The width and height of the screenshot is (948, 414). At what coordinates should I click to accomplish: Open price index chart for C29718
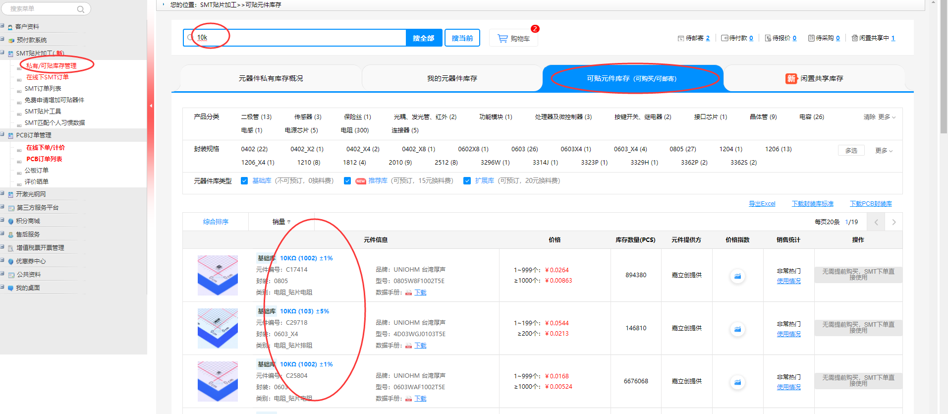point(737,329)
